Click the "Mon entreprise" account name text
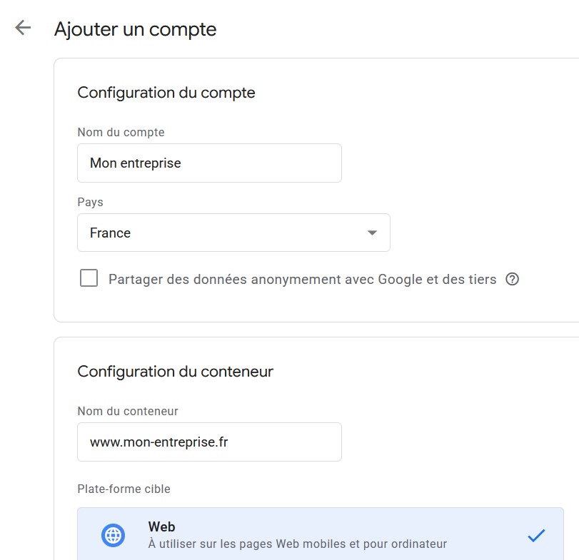 [136, 163]
